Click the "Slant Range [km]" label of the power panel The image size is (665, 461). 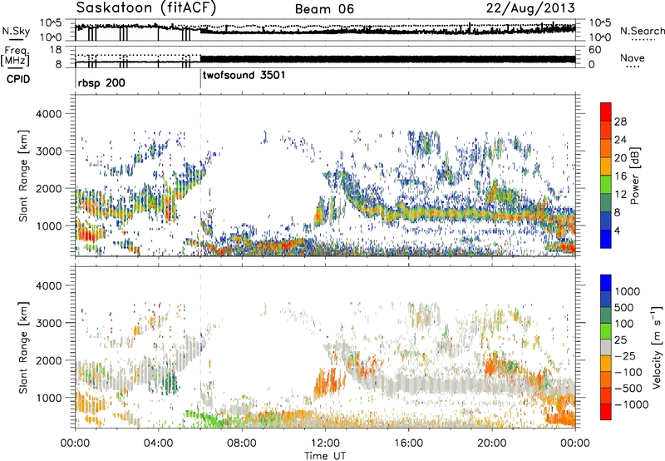(23, 176)
